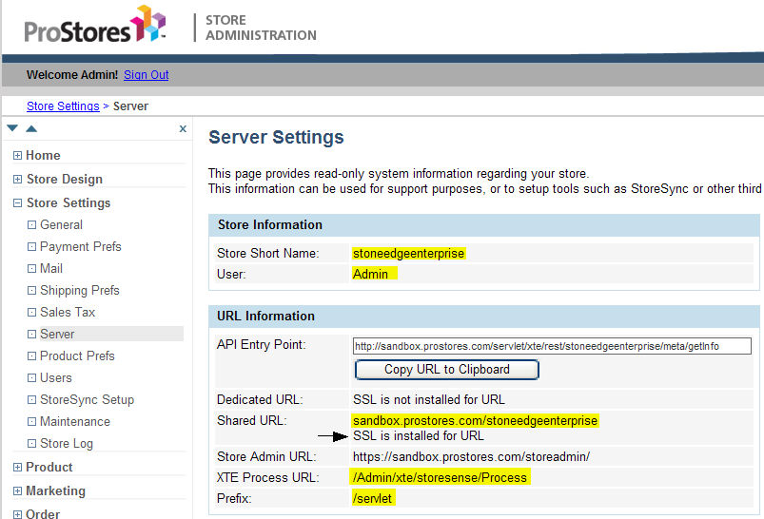Click the Store Settings menu label
Viewport: 764px width, 519px height.
(x=69, y=203)
